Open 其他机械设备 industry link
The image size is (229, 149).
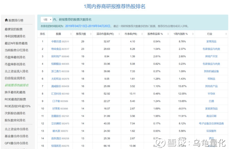coord(211,71)
